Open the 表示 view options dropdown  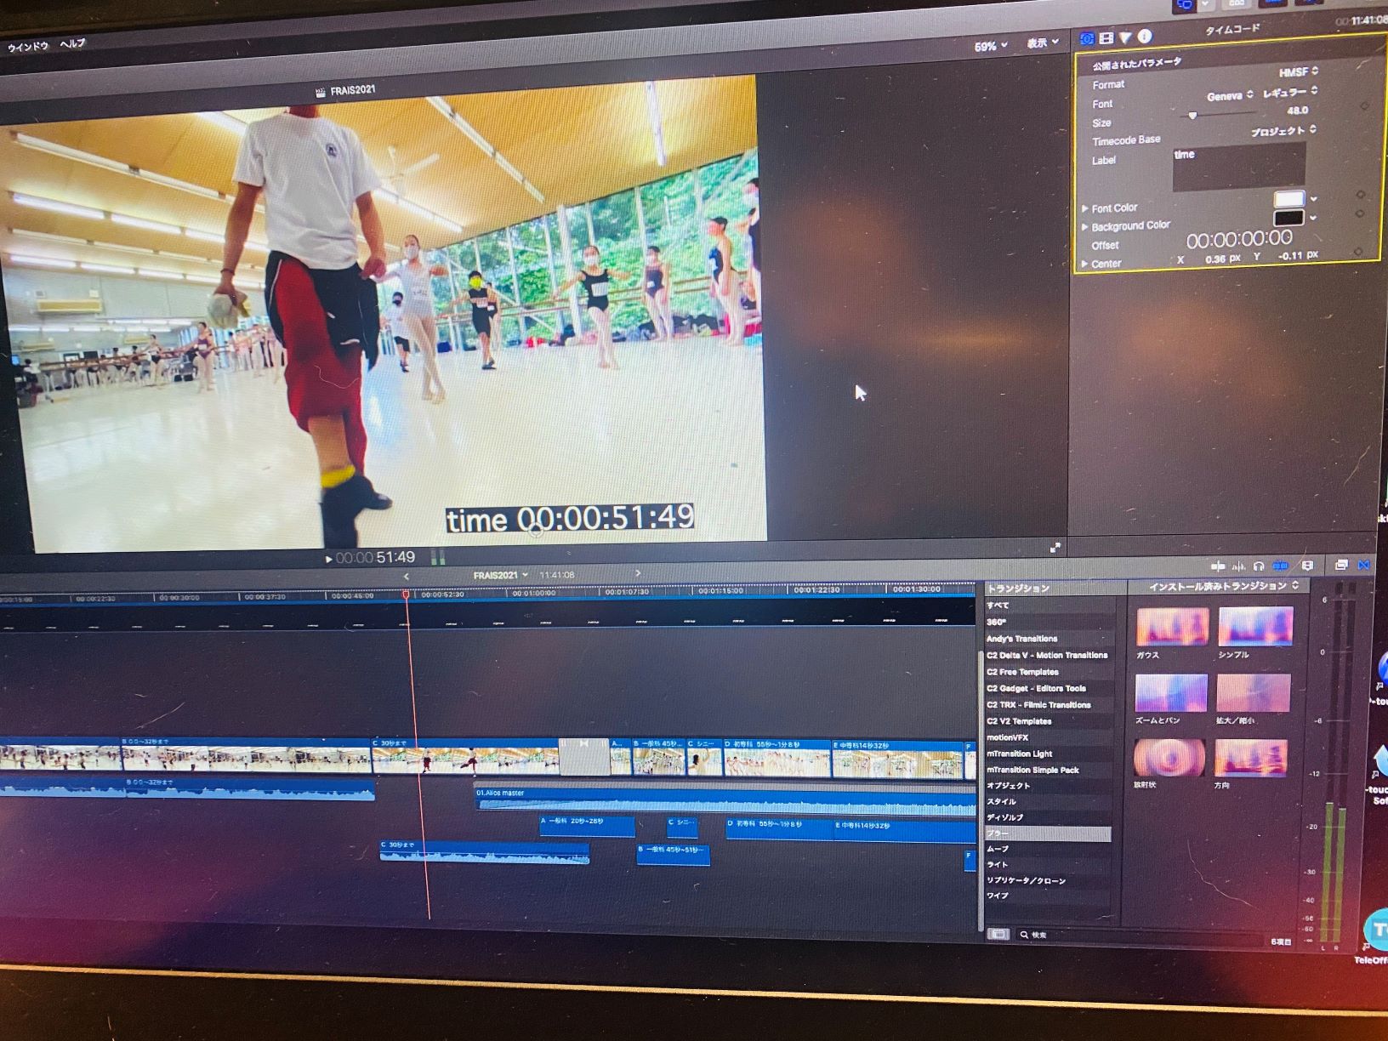pyautogui.click(x=1042, y=43)
